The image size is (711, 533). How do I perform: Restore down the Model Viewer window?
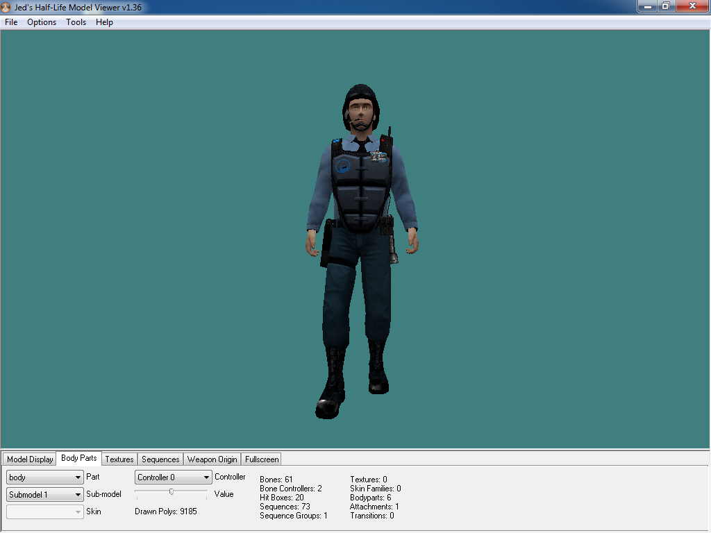pos(666,6)
